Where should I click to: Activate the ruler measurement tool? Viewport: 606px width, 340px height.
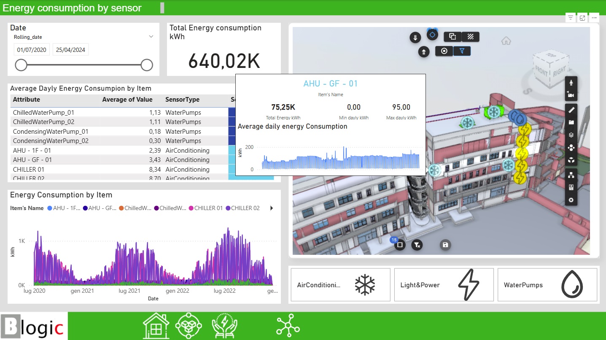[x=571, y=110]
